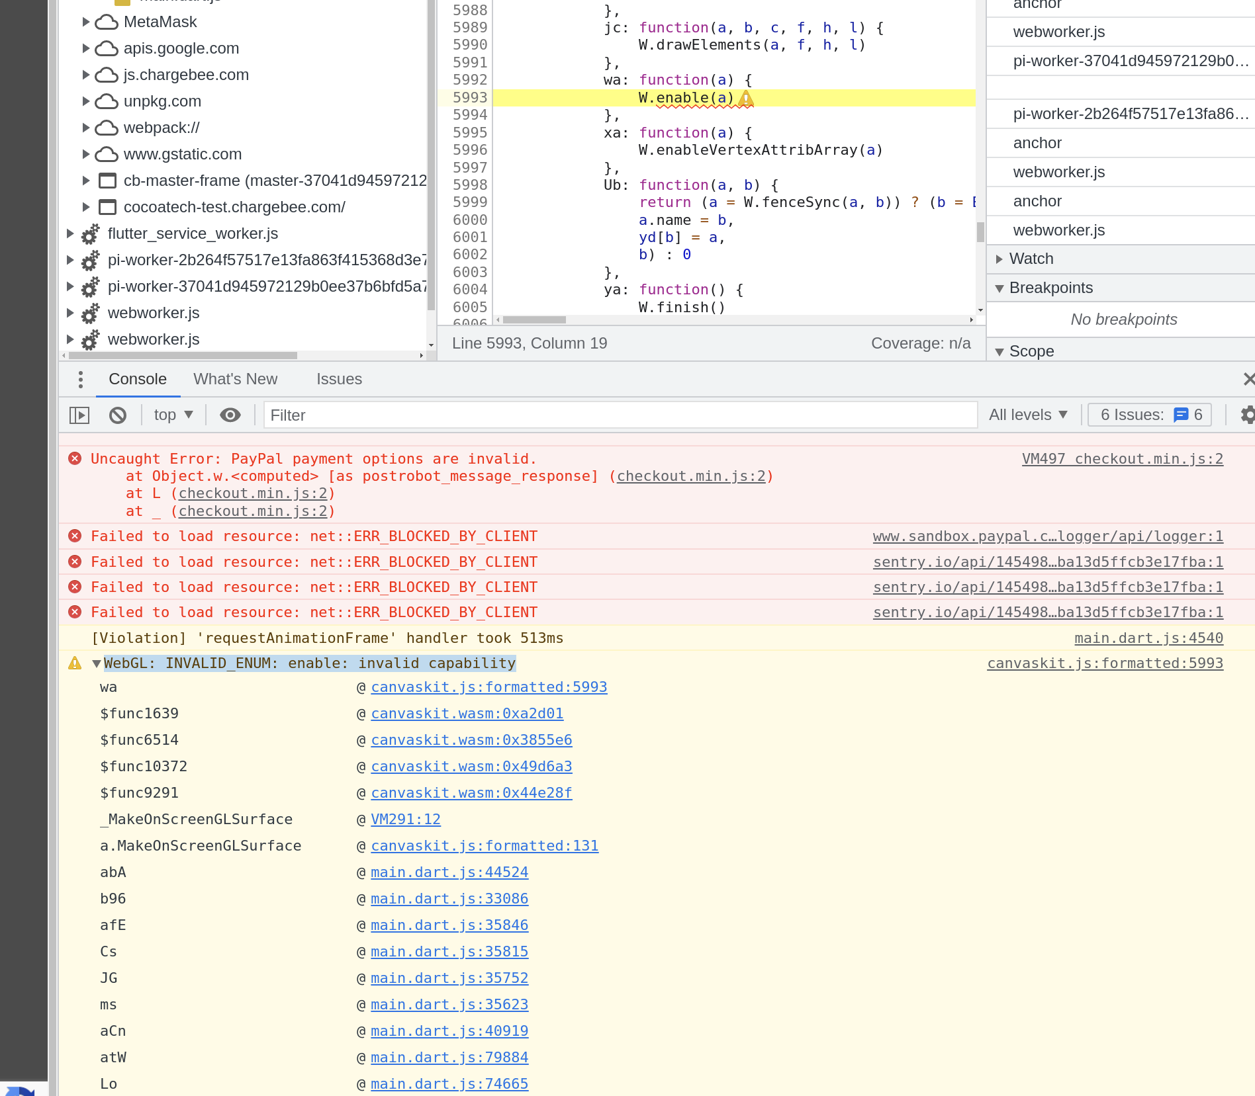Click the service worker gear icon for webworker.js
Viewport: 1255px width, 1096px height.
pyautogui.click(x=90, y=313)
